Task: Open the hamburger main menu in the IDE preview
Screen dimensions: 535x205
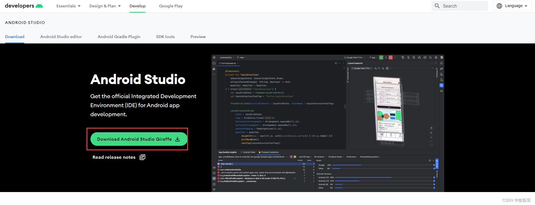Action: [214, 58]
